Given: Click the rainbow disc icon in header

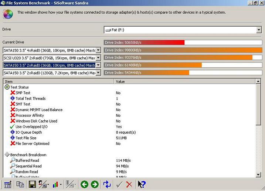Looking at the screenshot, I should pyautogui.click(x=8, y=14).
